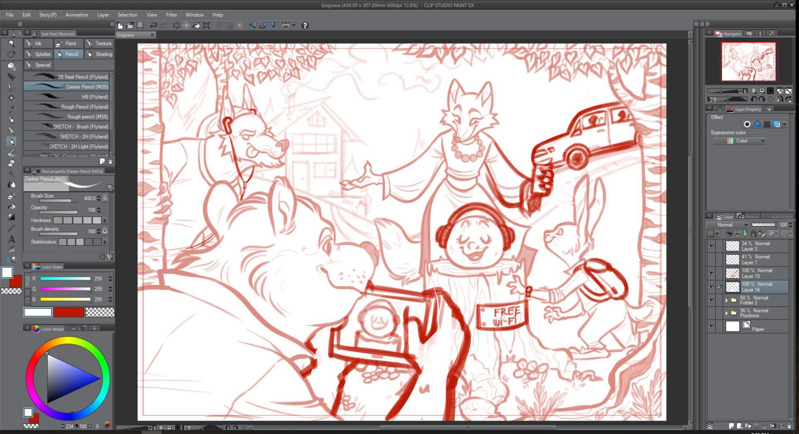
Task: Click the Help question mark icon
Action: point(305,25)
